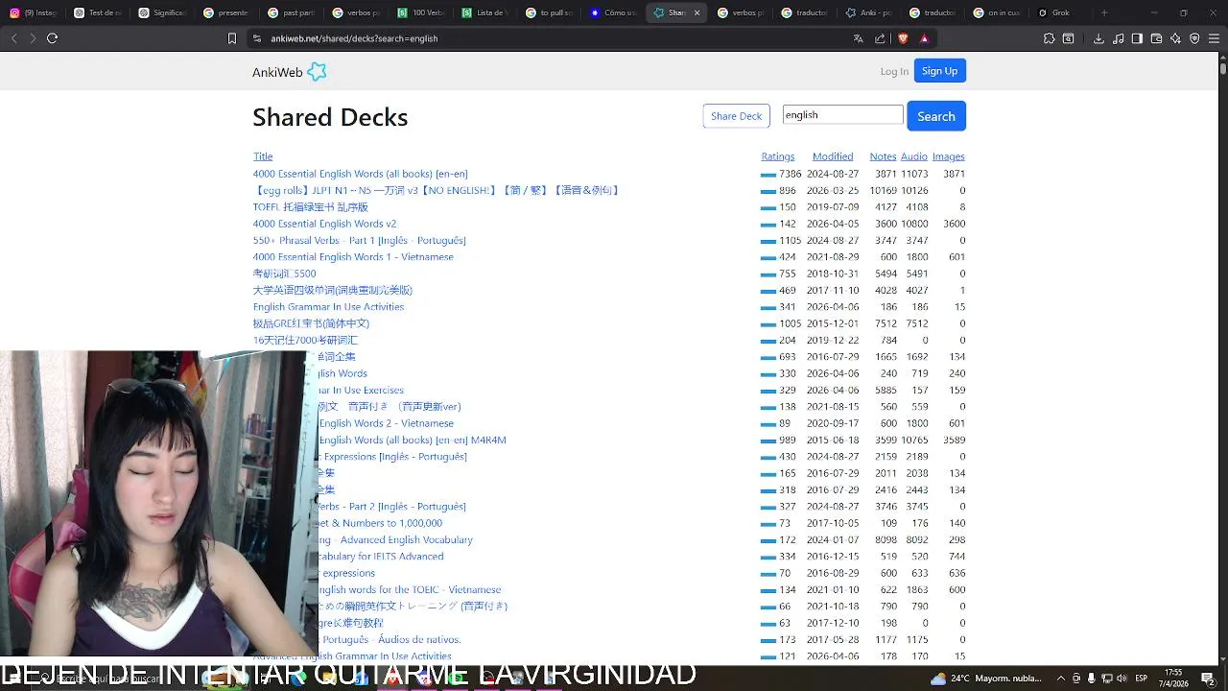Switch to the "to pull so" tab

548,12
